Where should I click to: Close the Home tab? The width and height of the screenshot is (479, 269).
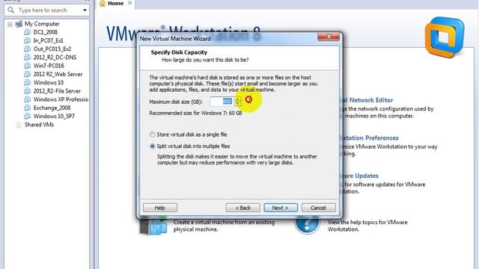click(129, 3)
